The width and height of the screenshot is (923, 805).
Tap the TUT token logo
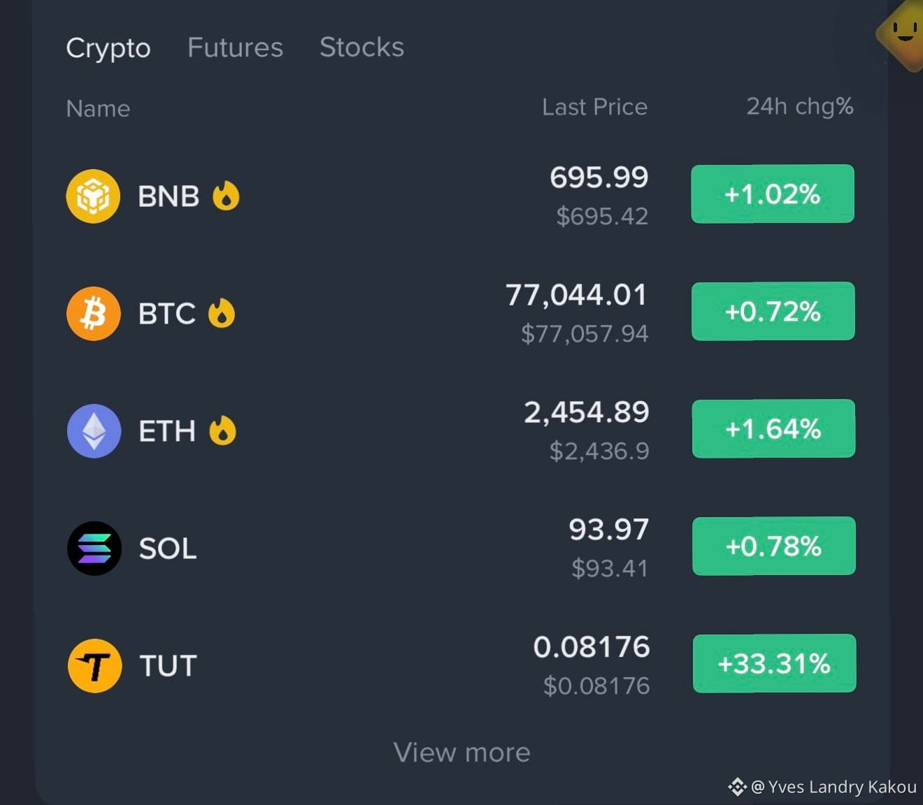[x=95, y=666]
